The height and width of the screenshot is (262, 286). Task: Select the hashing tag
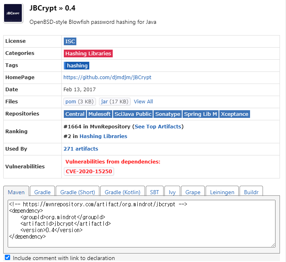coord(77,66)
